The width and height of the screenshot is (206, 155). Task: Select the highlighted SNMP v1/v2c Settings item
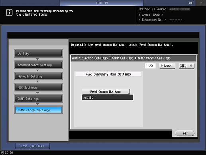coord(38,110)
